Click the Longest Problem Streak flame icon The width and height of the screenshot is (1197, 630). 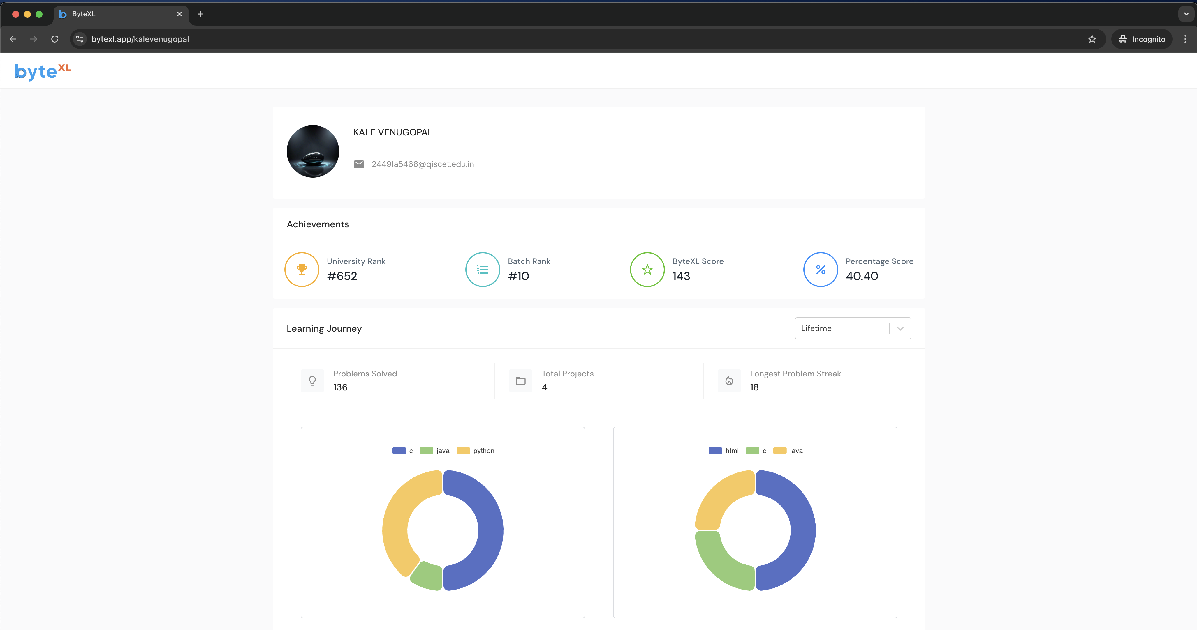point(729,381)
